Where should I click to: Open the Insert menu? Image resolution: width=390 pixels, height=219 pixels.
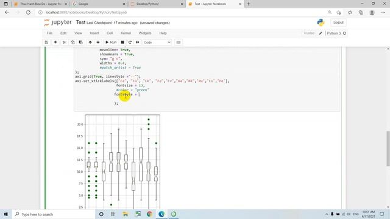[x=94, y=33]
